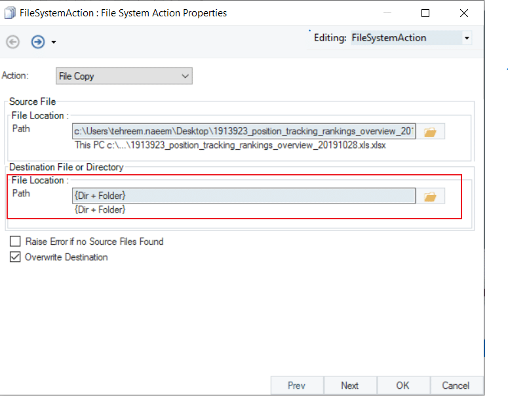Open the Action dropdown showing File Copy
This screenshot has width=508, height=396.
124,77
